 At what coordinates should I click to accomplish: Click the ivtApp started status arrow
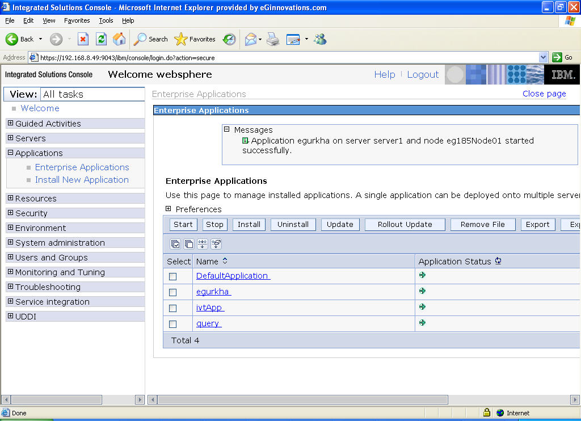tap(422, 307)
